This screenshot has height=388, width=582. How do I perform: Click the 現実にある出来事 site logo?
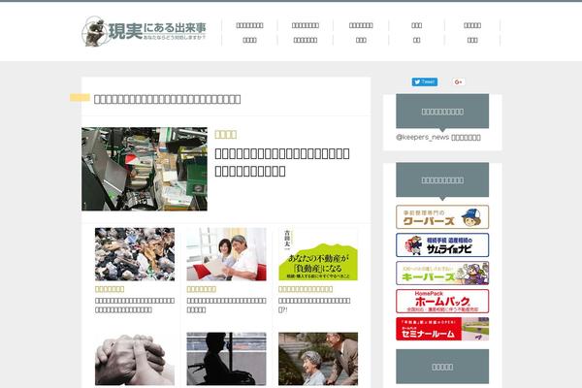(x=144, y=31)
